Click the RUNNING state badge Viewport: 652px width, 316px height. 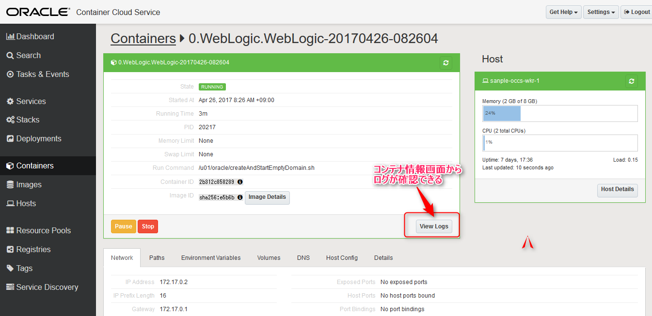coord(212,87)
